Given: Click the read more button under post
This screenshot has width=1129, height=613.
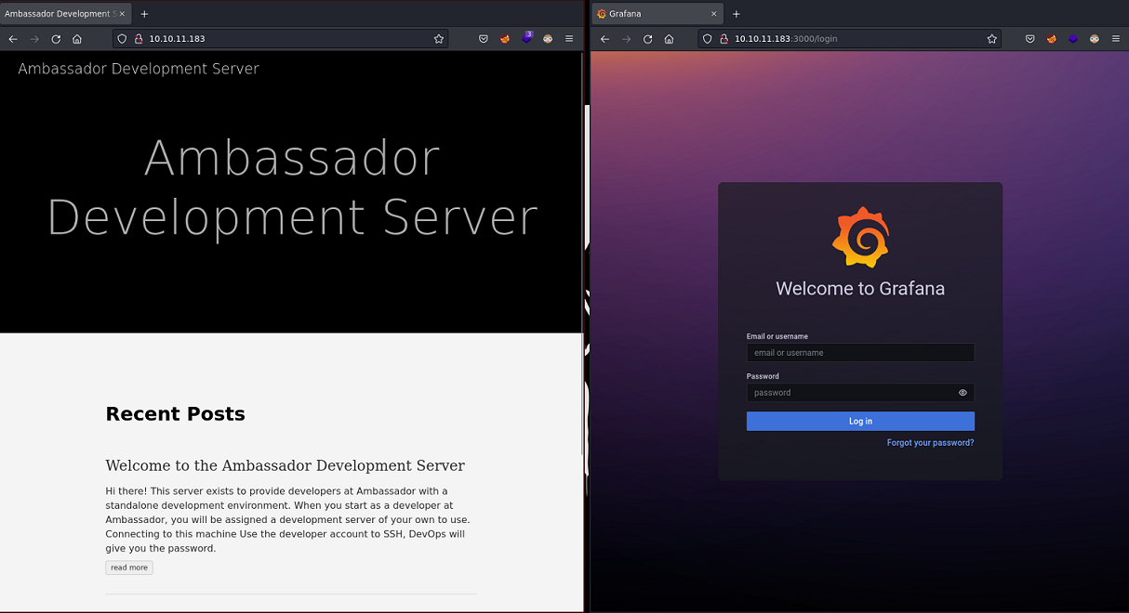Looking at the screenshot, I should pyautogui.click(x=129, y=567).
